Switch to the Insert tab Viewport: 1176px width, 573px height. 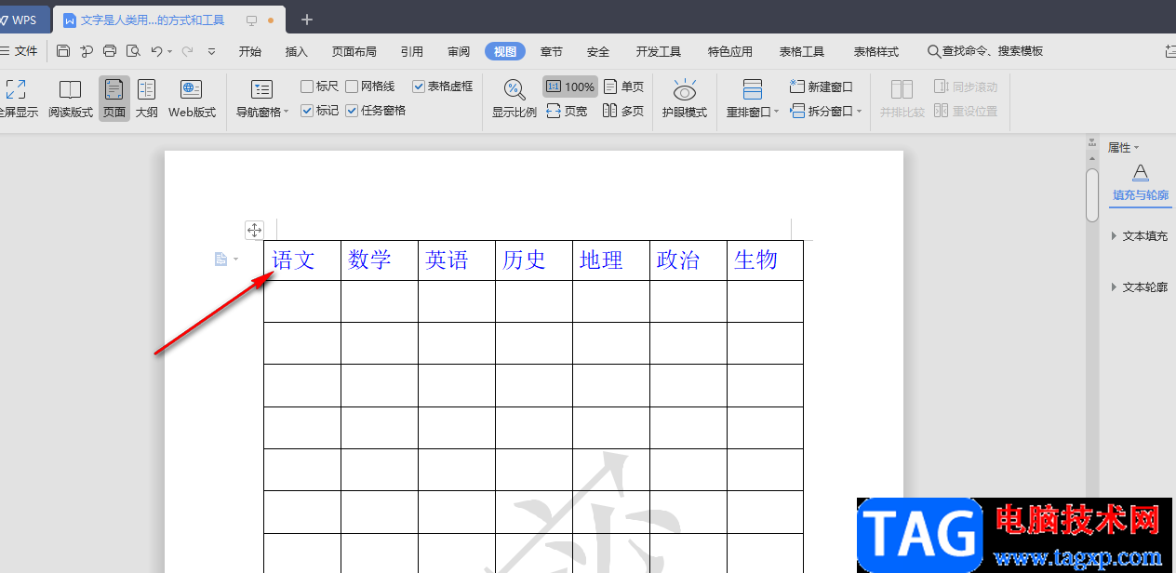tap(297, 51)
